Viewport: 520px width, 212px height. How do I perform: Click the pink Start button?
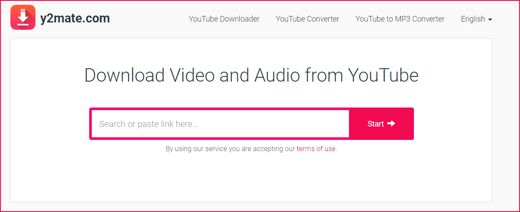(381, 124)
